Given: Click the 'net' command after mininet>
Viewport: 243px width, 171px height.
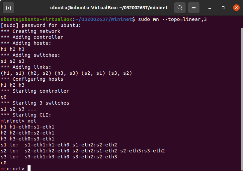Looking at the screenshot, I should (32, 121).
